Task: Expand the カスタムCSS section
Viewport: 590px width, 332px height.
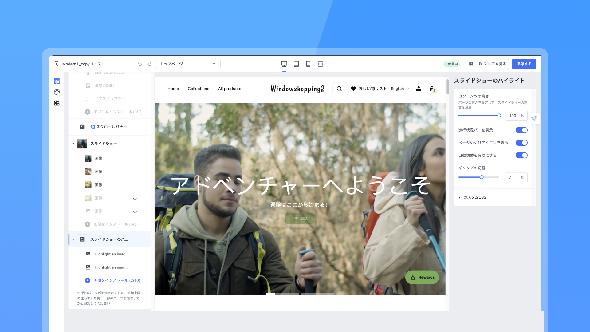Action: (474, 197)
